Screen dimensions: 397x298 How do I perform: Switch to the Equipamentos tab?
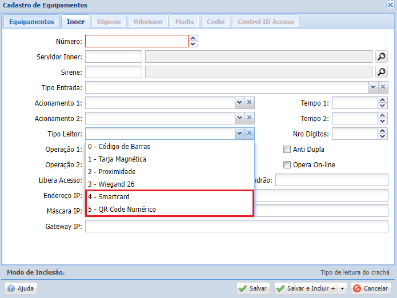click(x=31, y=22)
